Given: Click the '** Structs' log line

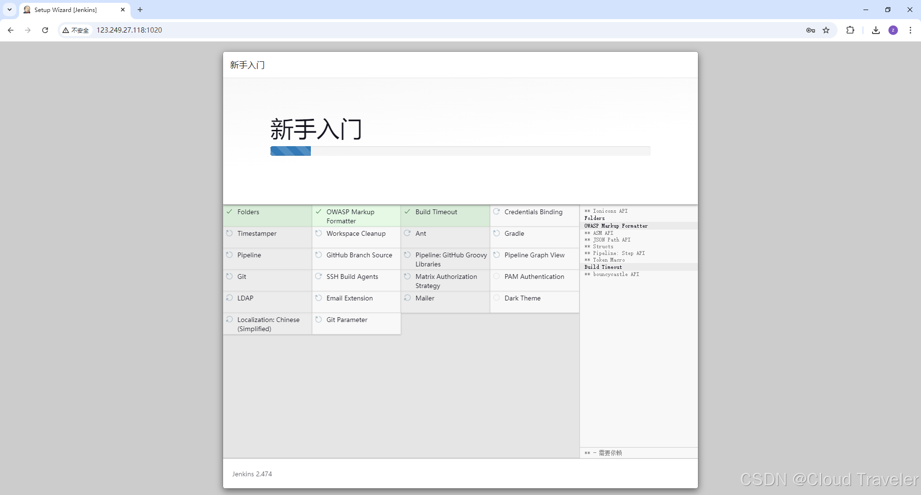Looking at the screenshot, I should pos(599,246).
